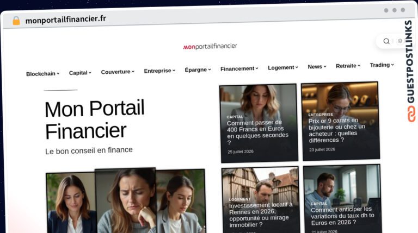Open article Investissement locatif à Rennes en 2026

pos(261,215)
